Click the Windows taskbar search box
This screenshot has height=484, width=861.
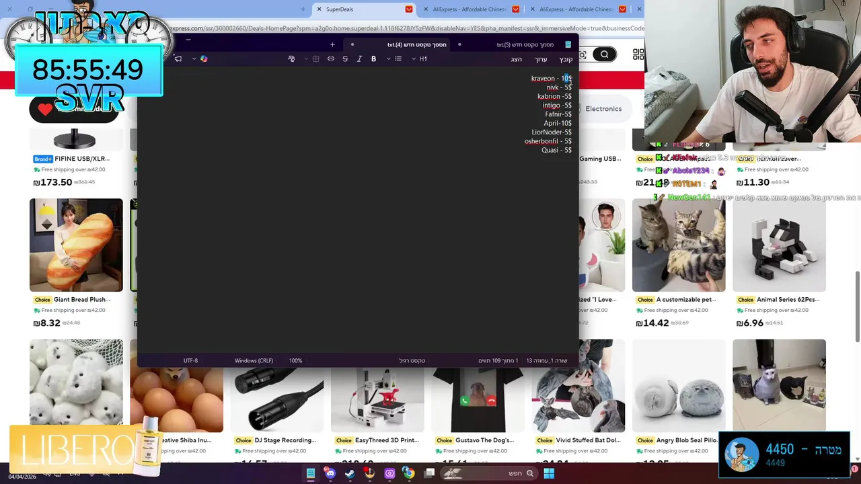[489, 473]
